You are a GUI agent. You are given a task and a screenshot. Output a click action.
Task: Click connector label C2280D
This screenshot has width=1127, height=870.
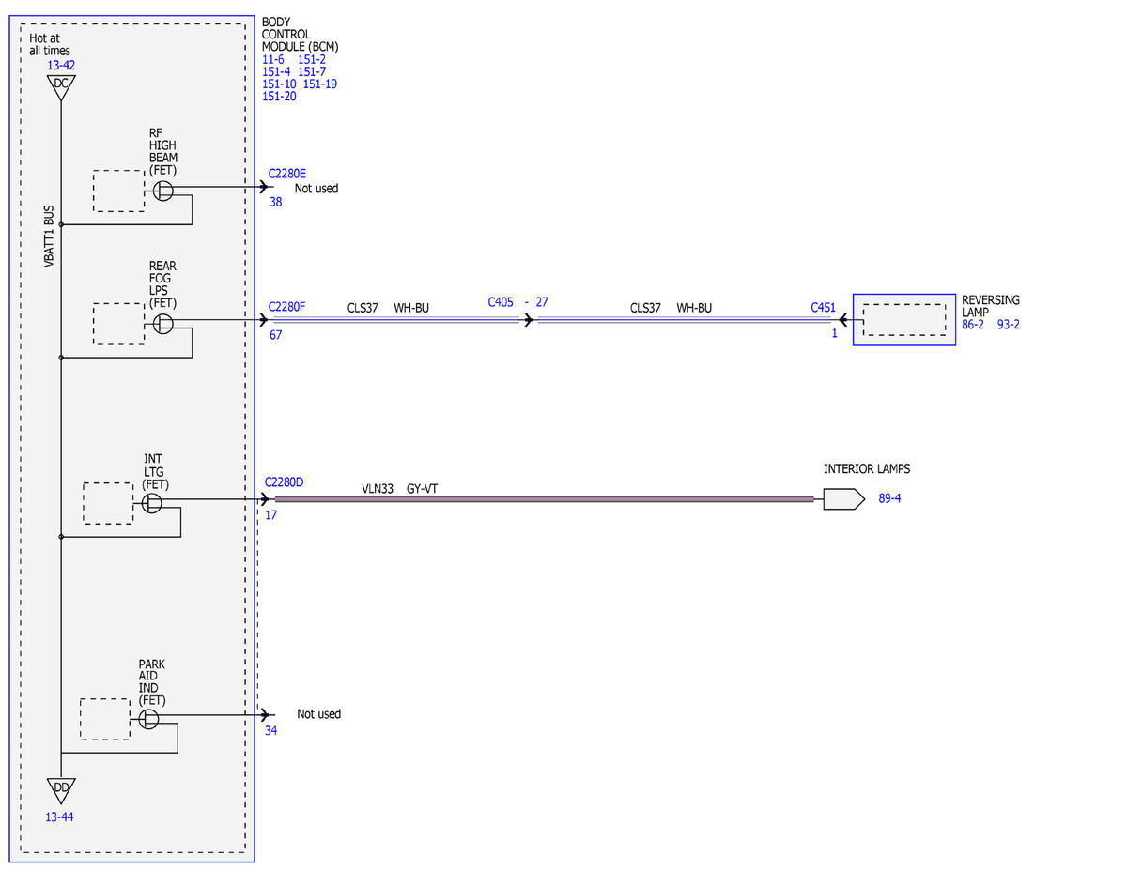(284, 482)
